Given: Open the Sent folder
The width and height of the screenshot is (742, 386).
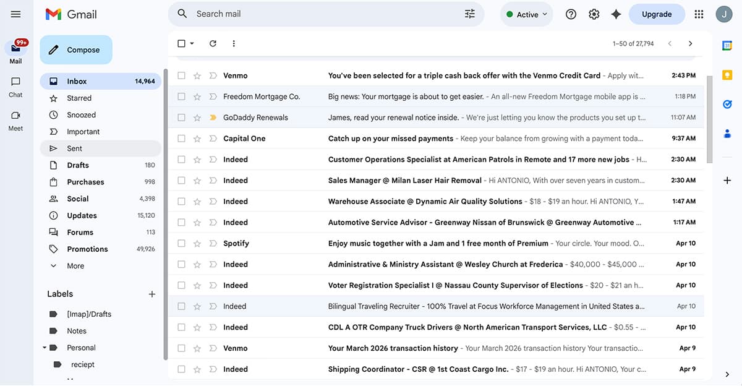Looking at the screenshot, I should (x=100, y=148).
